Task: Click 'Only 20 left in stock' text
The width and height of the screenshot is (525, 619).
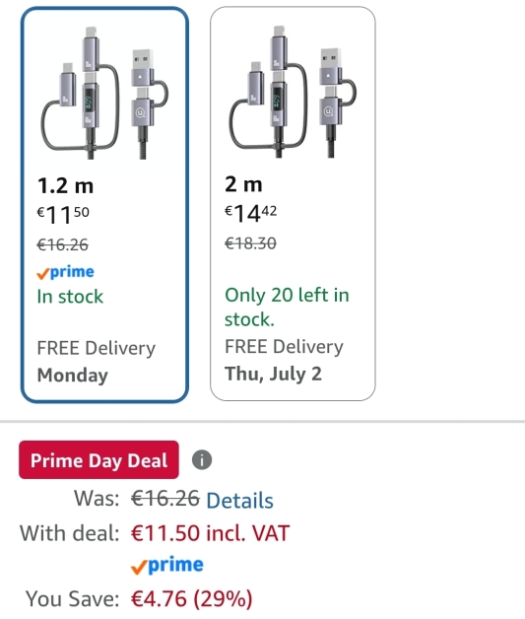Action: [287, 308]
